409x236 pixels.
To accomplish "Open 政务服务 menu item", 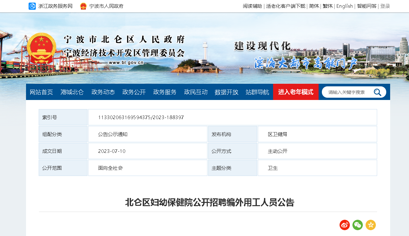I will [165, 92].
